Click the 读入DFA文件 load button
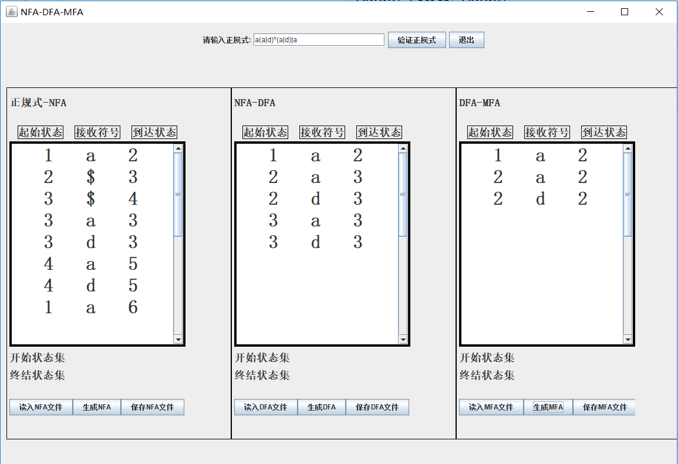 [265, 407]
